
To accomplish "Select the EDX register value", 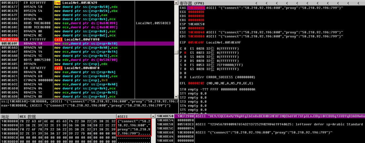I will click(x=196, y=16).
